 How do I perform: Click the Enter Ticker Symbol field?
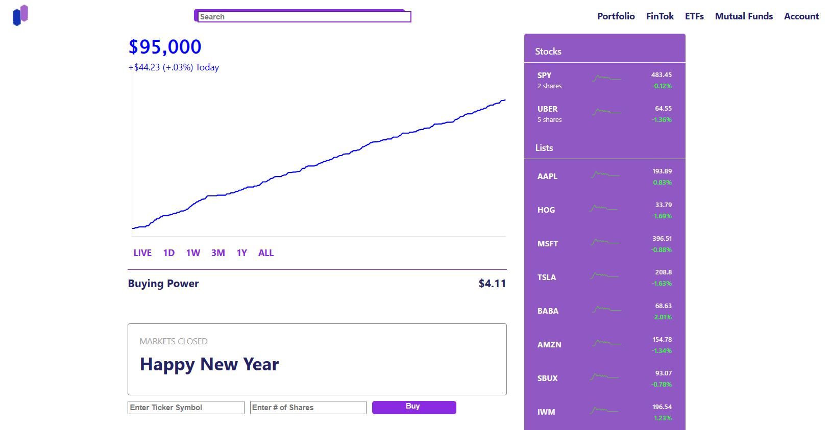(186, 407)
